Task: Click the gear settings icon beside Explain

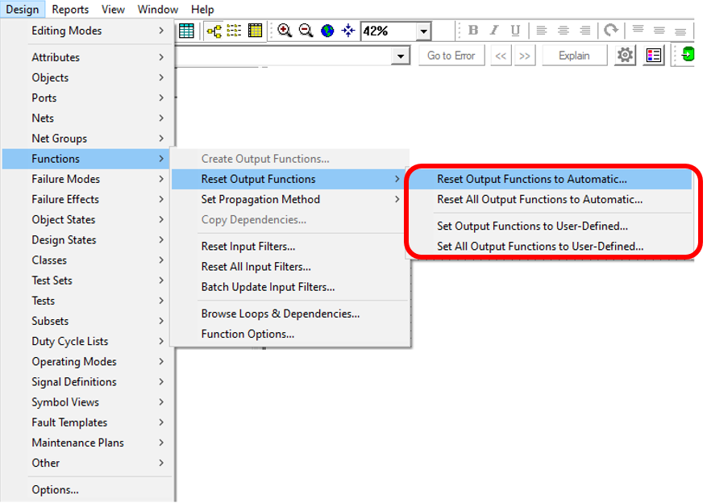Action: tap(625, 56)
